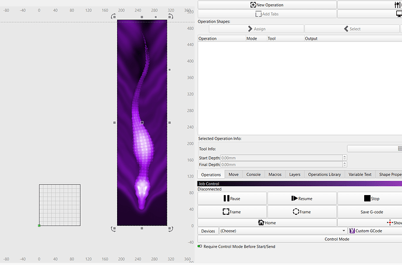Click the Select arrow button under Operation Shapes
The width and height of the screenshot is (402, 265).
pos(352,29)
